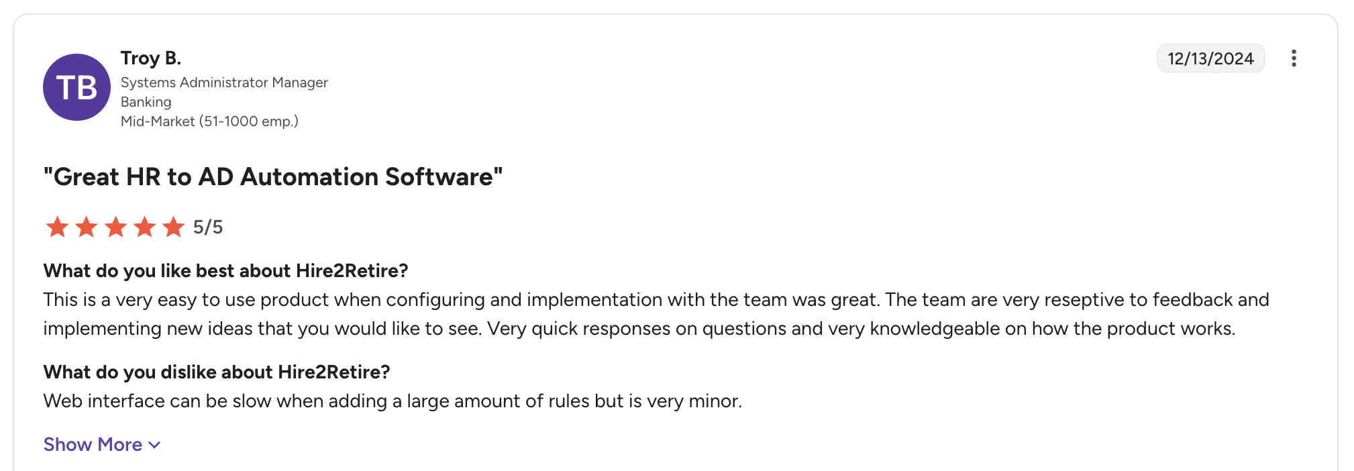Image resolution: width=1354 pixels, height=471 pixels.
Task: Click the Systems Administrator Manager job title
Action: coord(224,83)
